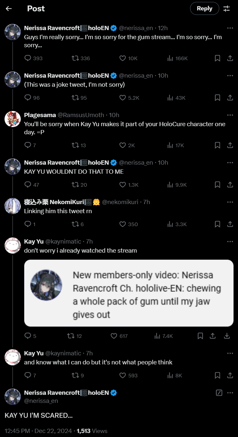The image size is (238, 437).
Task: Open reply sorting options icon
Action: coord(227,9)
